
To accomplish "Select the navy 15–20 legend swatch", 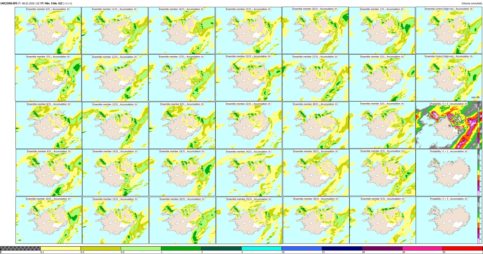I will pyautogui.click(x=342, y=248).
